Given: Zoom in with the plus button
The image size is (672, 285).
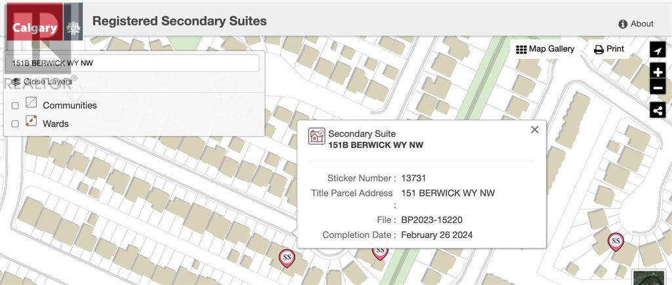Looking at the screenshot, I should coord(658,71).
